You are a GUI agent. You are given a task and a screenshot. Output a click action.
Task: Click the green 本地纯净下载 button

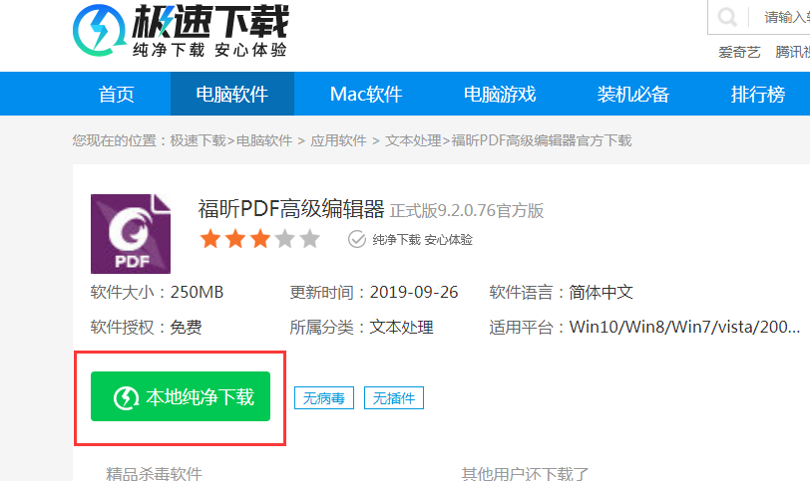181,396
